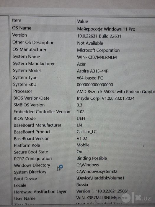Select System SKU row label
Image resolution: width=155 pixels, height=207 pixels.
[x=25, y=84]
